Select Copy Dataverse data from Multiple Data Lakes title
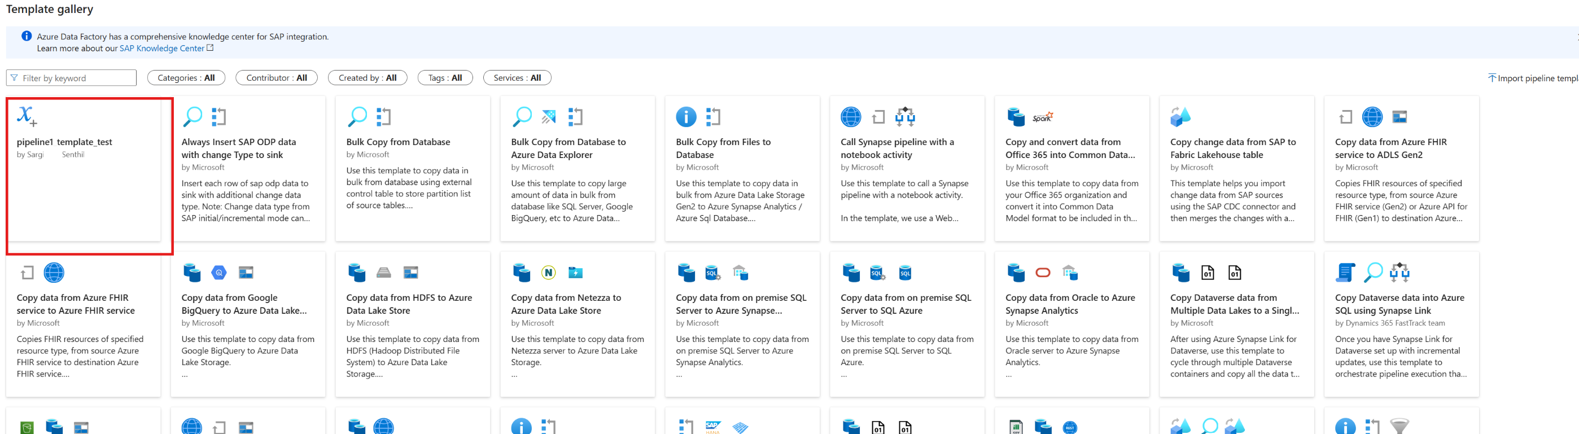The height and width of the screenshot is (434, 1579). pos(1235,304)
